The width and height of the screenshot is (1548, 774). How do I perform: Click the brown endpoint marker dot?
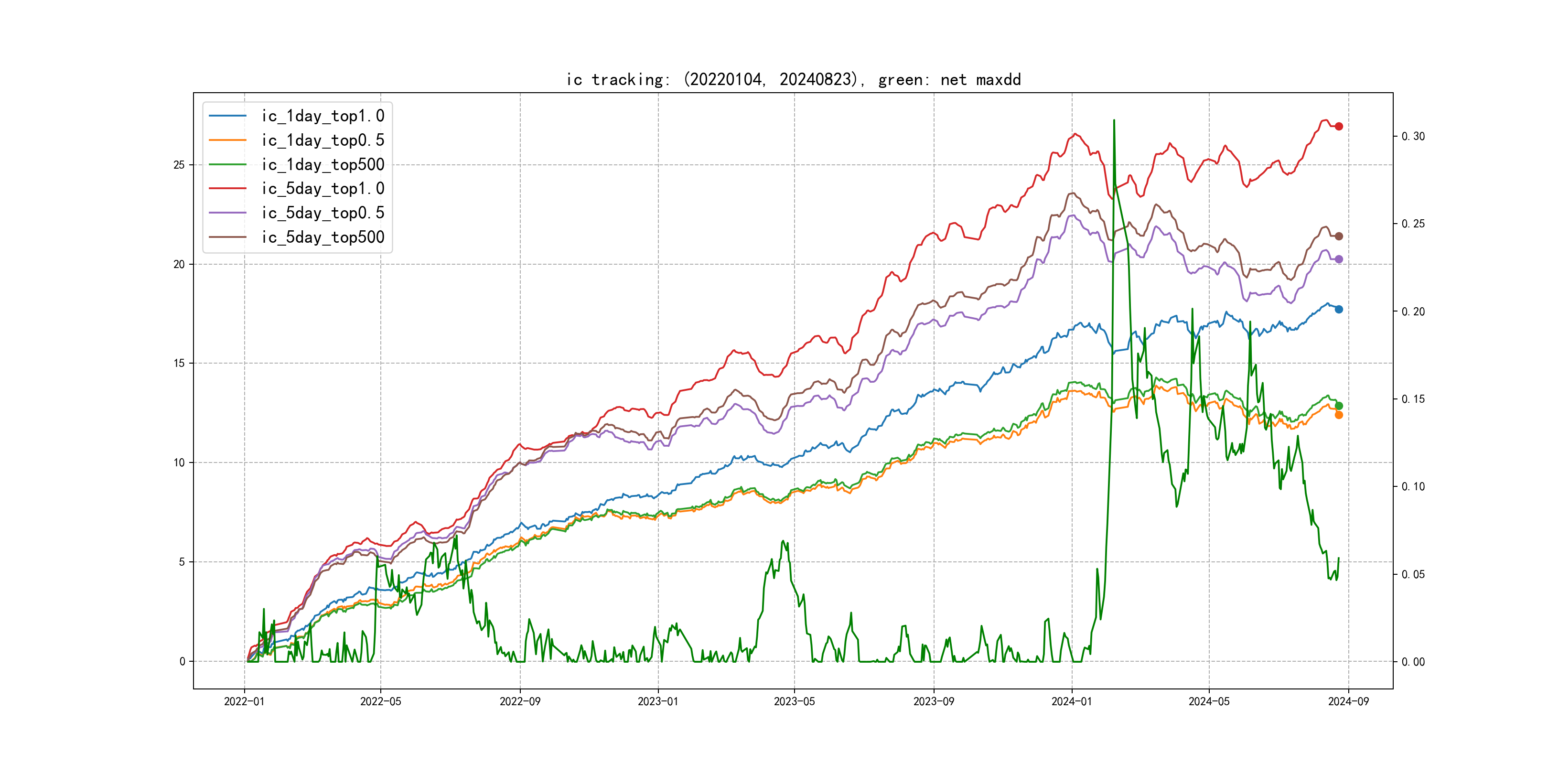tap(1338, 236)
